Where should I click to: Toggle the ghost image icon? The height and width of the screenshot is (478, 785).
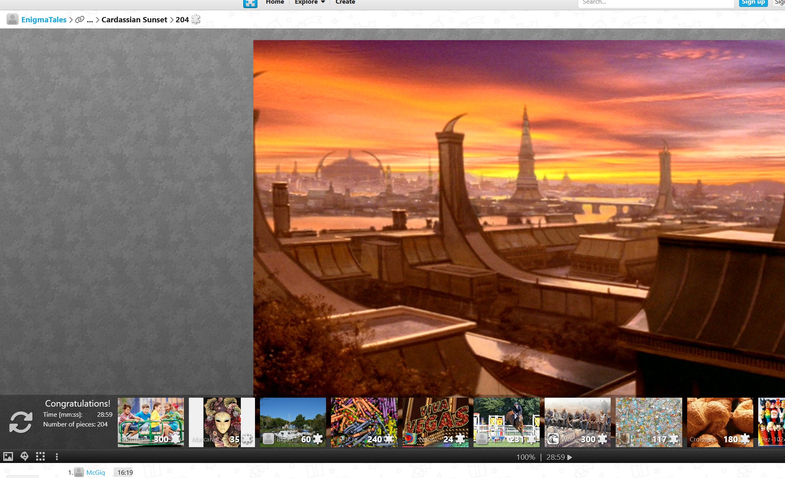[24, 456]
